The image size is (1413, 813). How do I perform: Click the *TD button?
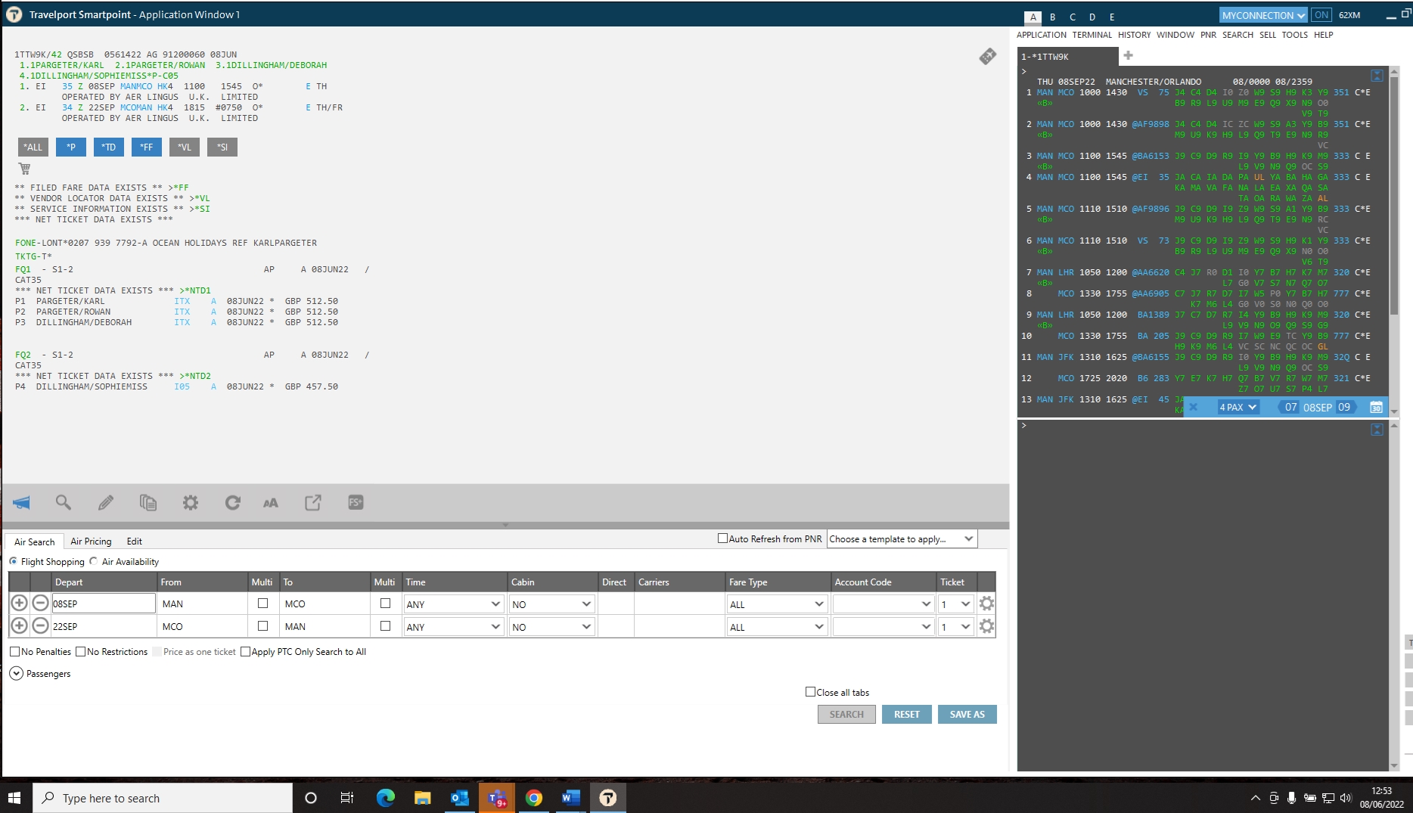coord(109,147)
